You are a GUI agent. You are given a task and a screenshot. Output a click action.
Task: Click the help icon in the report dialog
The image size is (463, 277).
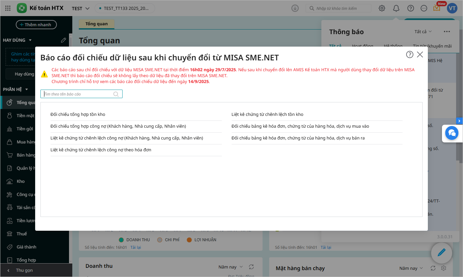tap(409, 54)
